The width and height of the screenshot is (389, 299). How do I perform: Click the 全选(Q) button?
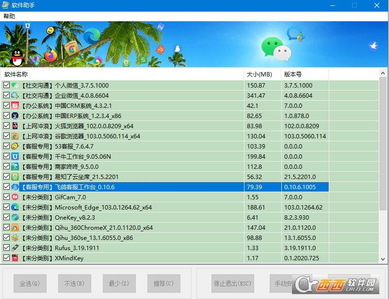point(30,284)
